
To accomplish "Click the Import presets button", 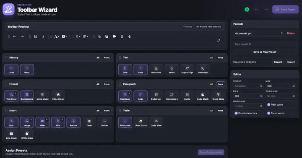I will pyautogui.click(x=291, y=62).
